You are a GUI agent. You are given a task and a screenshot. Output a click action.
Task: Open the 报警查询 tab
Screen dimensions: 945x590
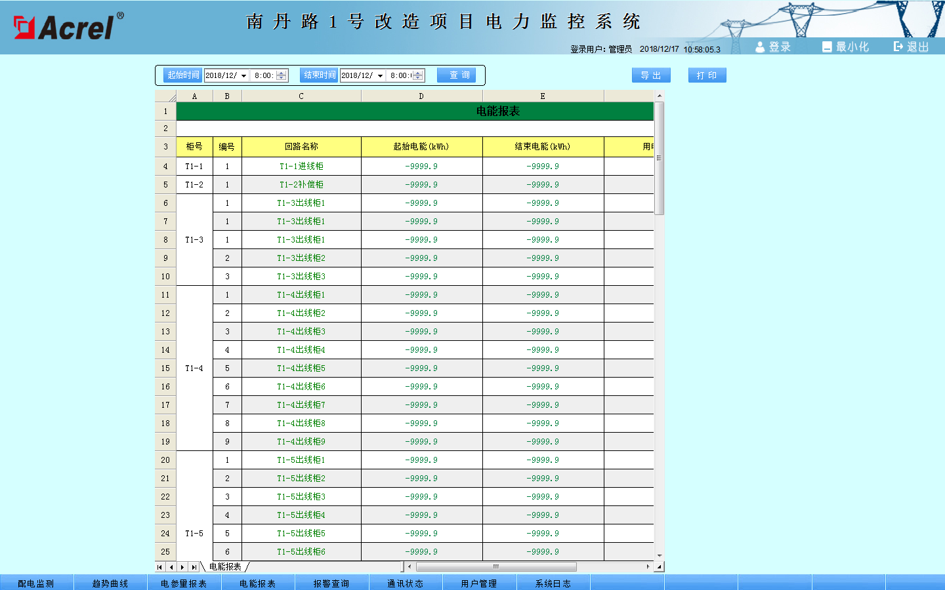(331, 583)
